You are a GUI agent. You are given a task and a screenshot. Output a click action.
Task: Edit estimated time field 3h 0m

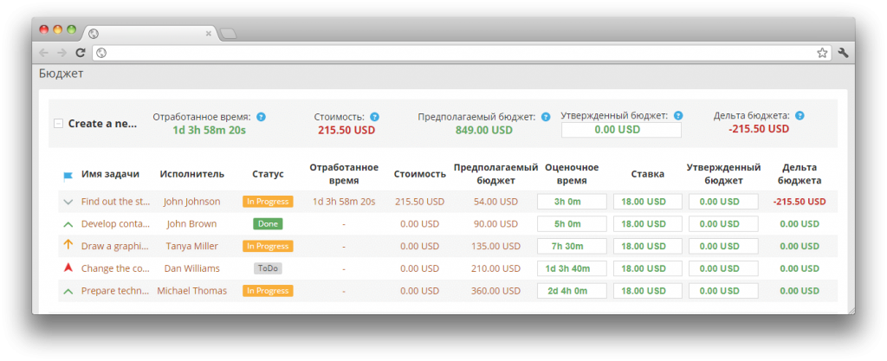coord(572,202)
